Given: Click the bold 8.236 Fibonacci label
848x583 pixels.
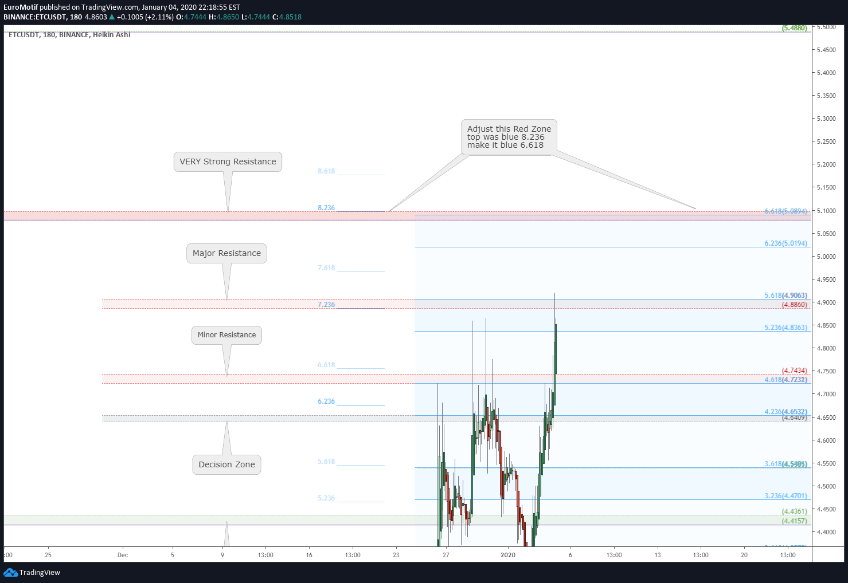Looking at the screenshot, I should [x=326, y=208].
